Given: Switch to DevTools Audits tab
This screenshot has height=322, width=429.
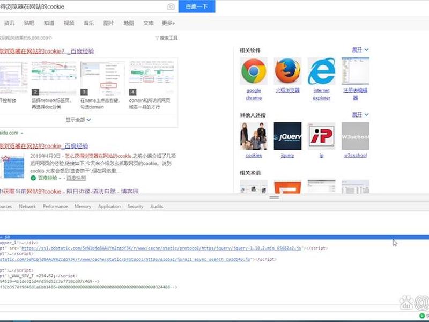Looking at the screenshot, I should pos(157,207).
